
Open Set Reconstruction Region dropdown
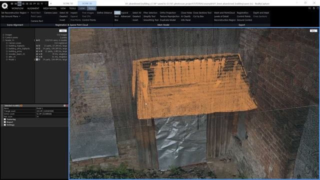(x=15, y=12)
